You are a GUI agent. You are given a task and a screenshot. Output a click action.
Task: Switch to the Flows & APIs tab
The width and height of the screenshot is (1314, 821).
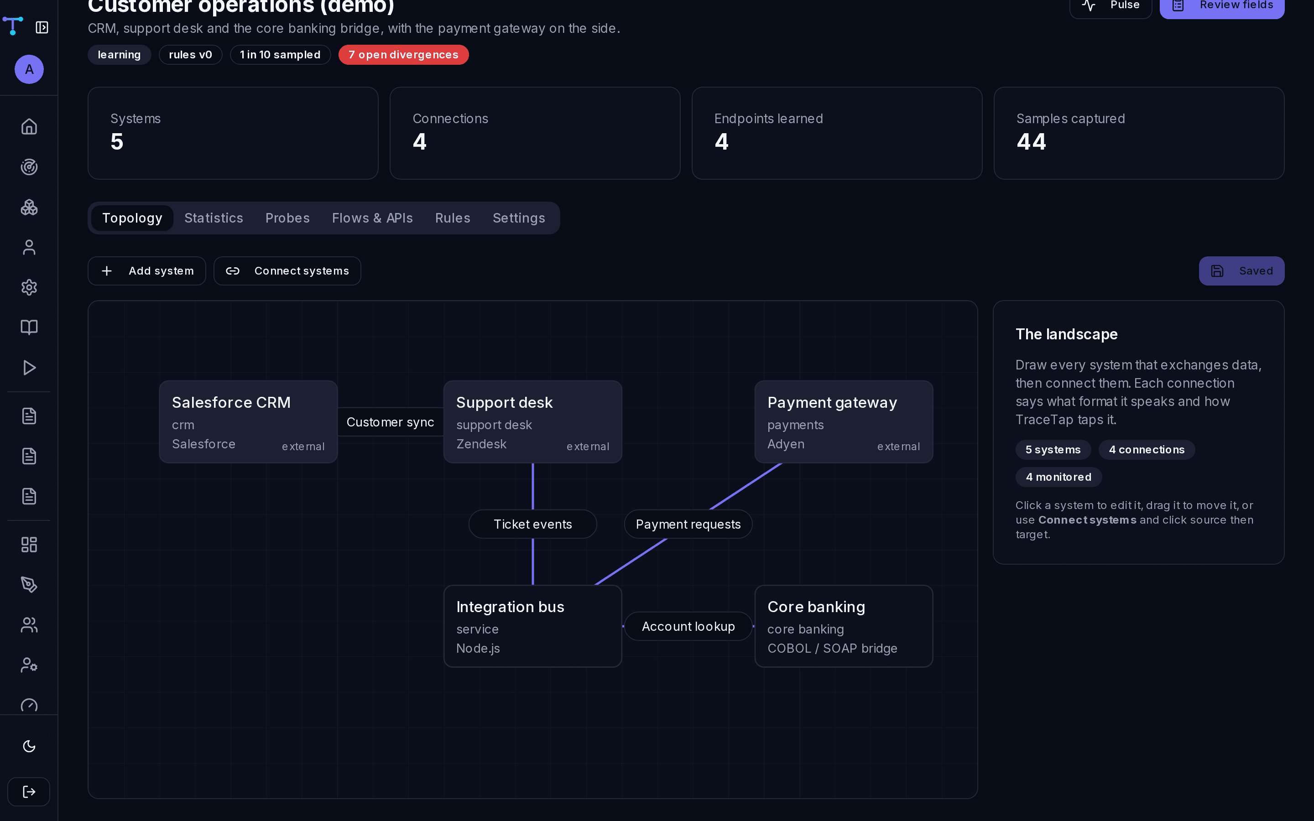(372, 218)
